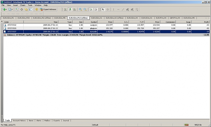Select the diagonal trendline drawing tool
Viewport: 211px width, 127px height.
pyautogui.click(x=123, y=9)
